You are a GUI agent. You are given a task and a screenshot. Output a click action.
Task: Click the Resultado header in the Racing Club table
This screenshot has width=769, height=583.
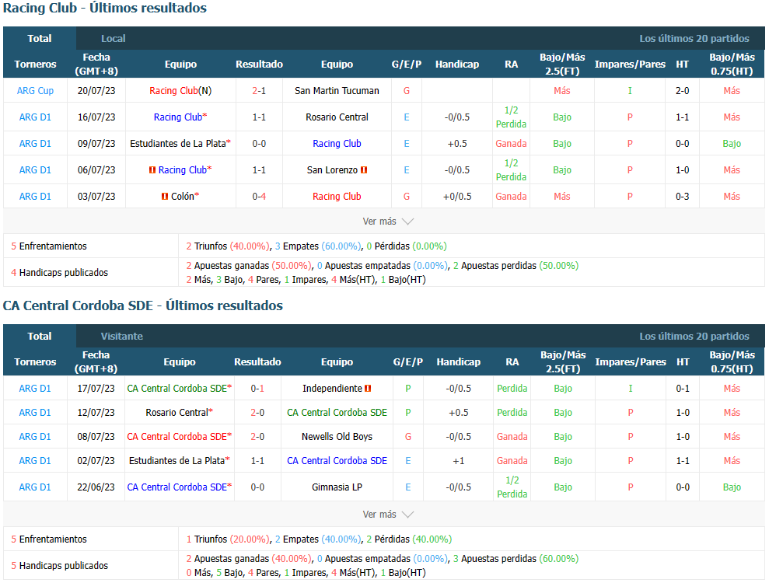259,65
